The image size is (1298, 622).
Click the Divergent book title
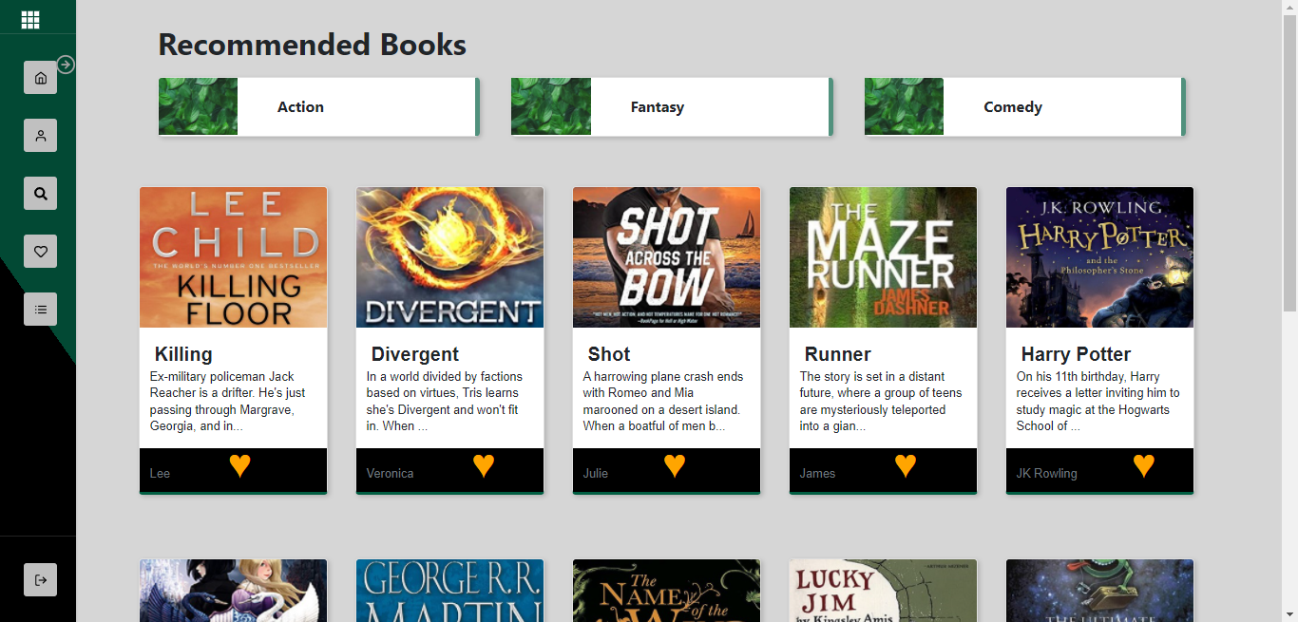click(415, 354)
